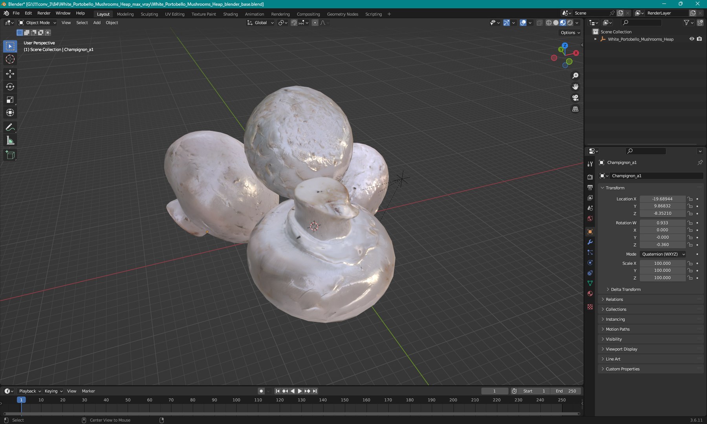Image resolution: width=707 pixels, height=424 pixels.
Task: Switch to the Geometry Nodes workspace tab
Action: coord(343,14)
